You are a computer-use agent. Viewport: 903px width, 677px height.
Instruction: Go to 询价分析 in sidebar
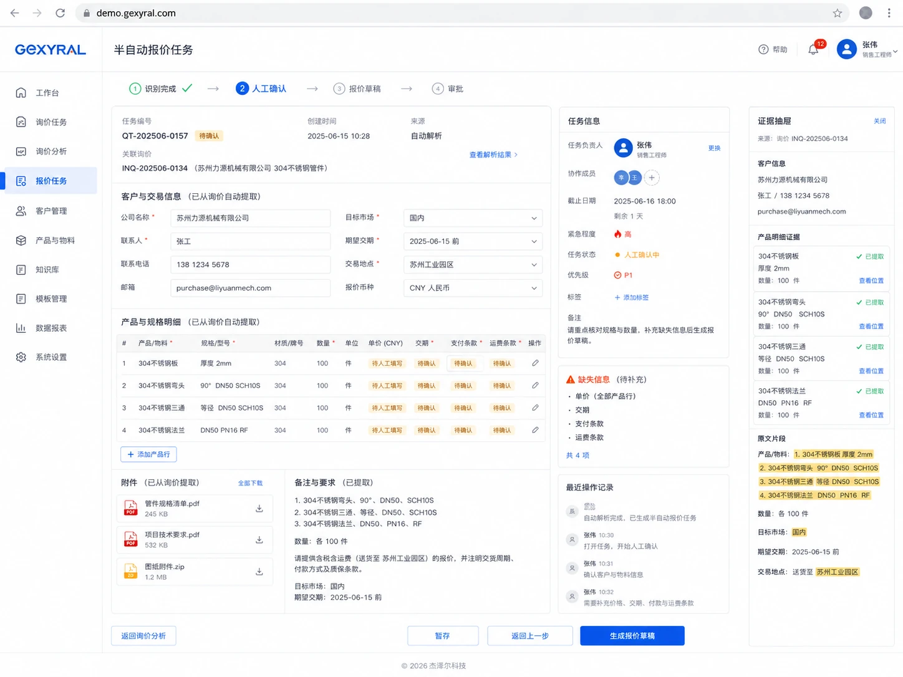(51, 151)
